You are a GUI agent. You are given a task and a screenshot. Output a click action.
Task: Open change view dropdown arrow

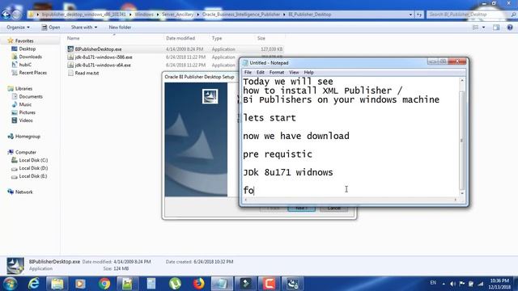(484, 27)
